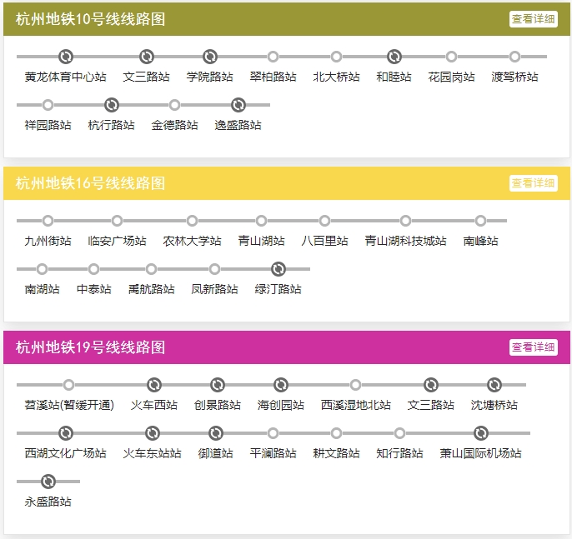Viewport: 572px width, 539px height.
Task: Click the 九州街站 station name
Action: [x=48, y=242]
